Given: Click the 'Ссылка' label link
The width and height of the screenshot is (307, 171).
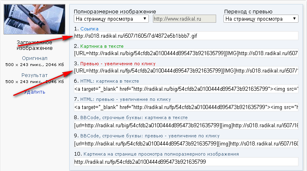Looking at the screenshot, I should [x=89, y=29].
